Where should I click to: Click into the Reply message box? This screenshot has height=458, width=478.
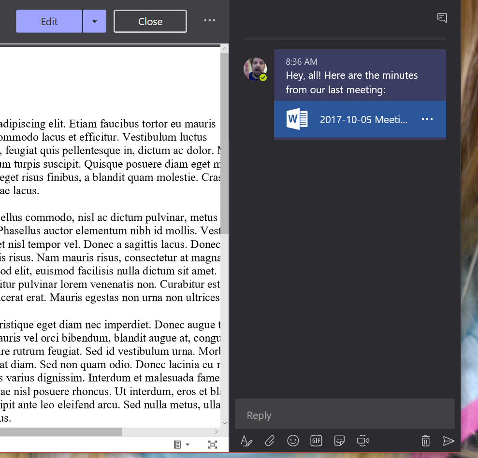point(344,415)
